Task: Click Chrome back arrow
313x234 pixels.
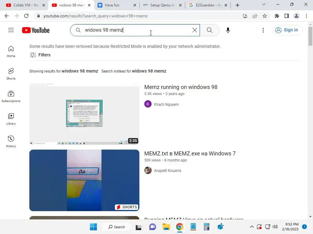Action: click(7, 16)
